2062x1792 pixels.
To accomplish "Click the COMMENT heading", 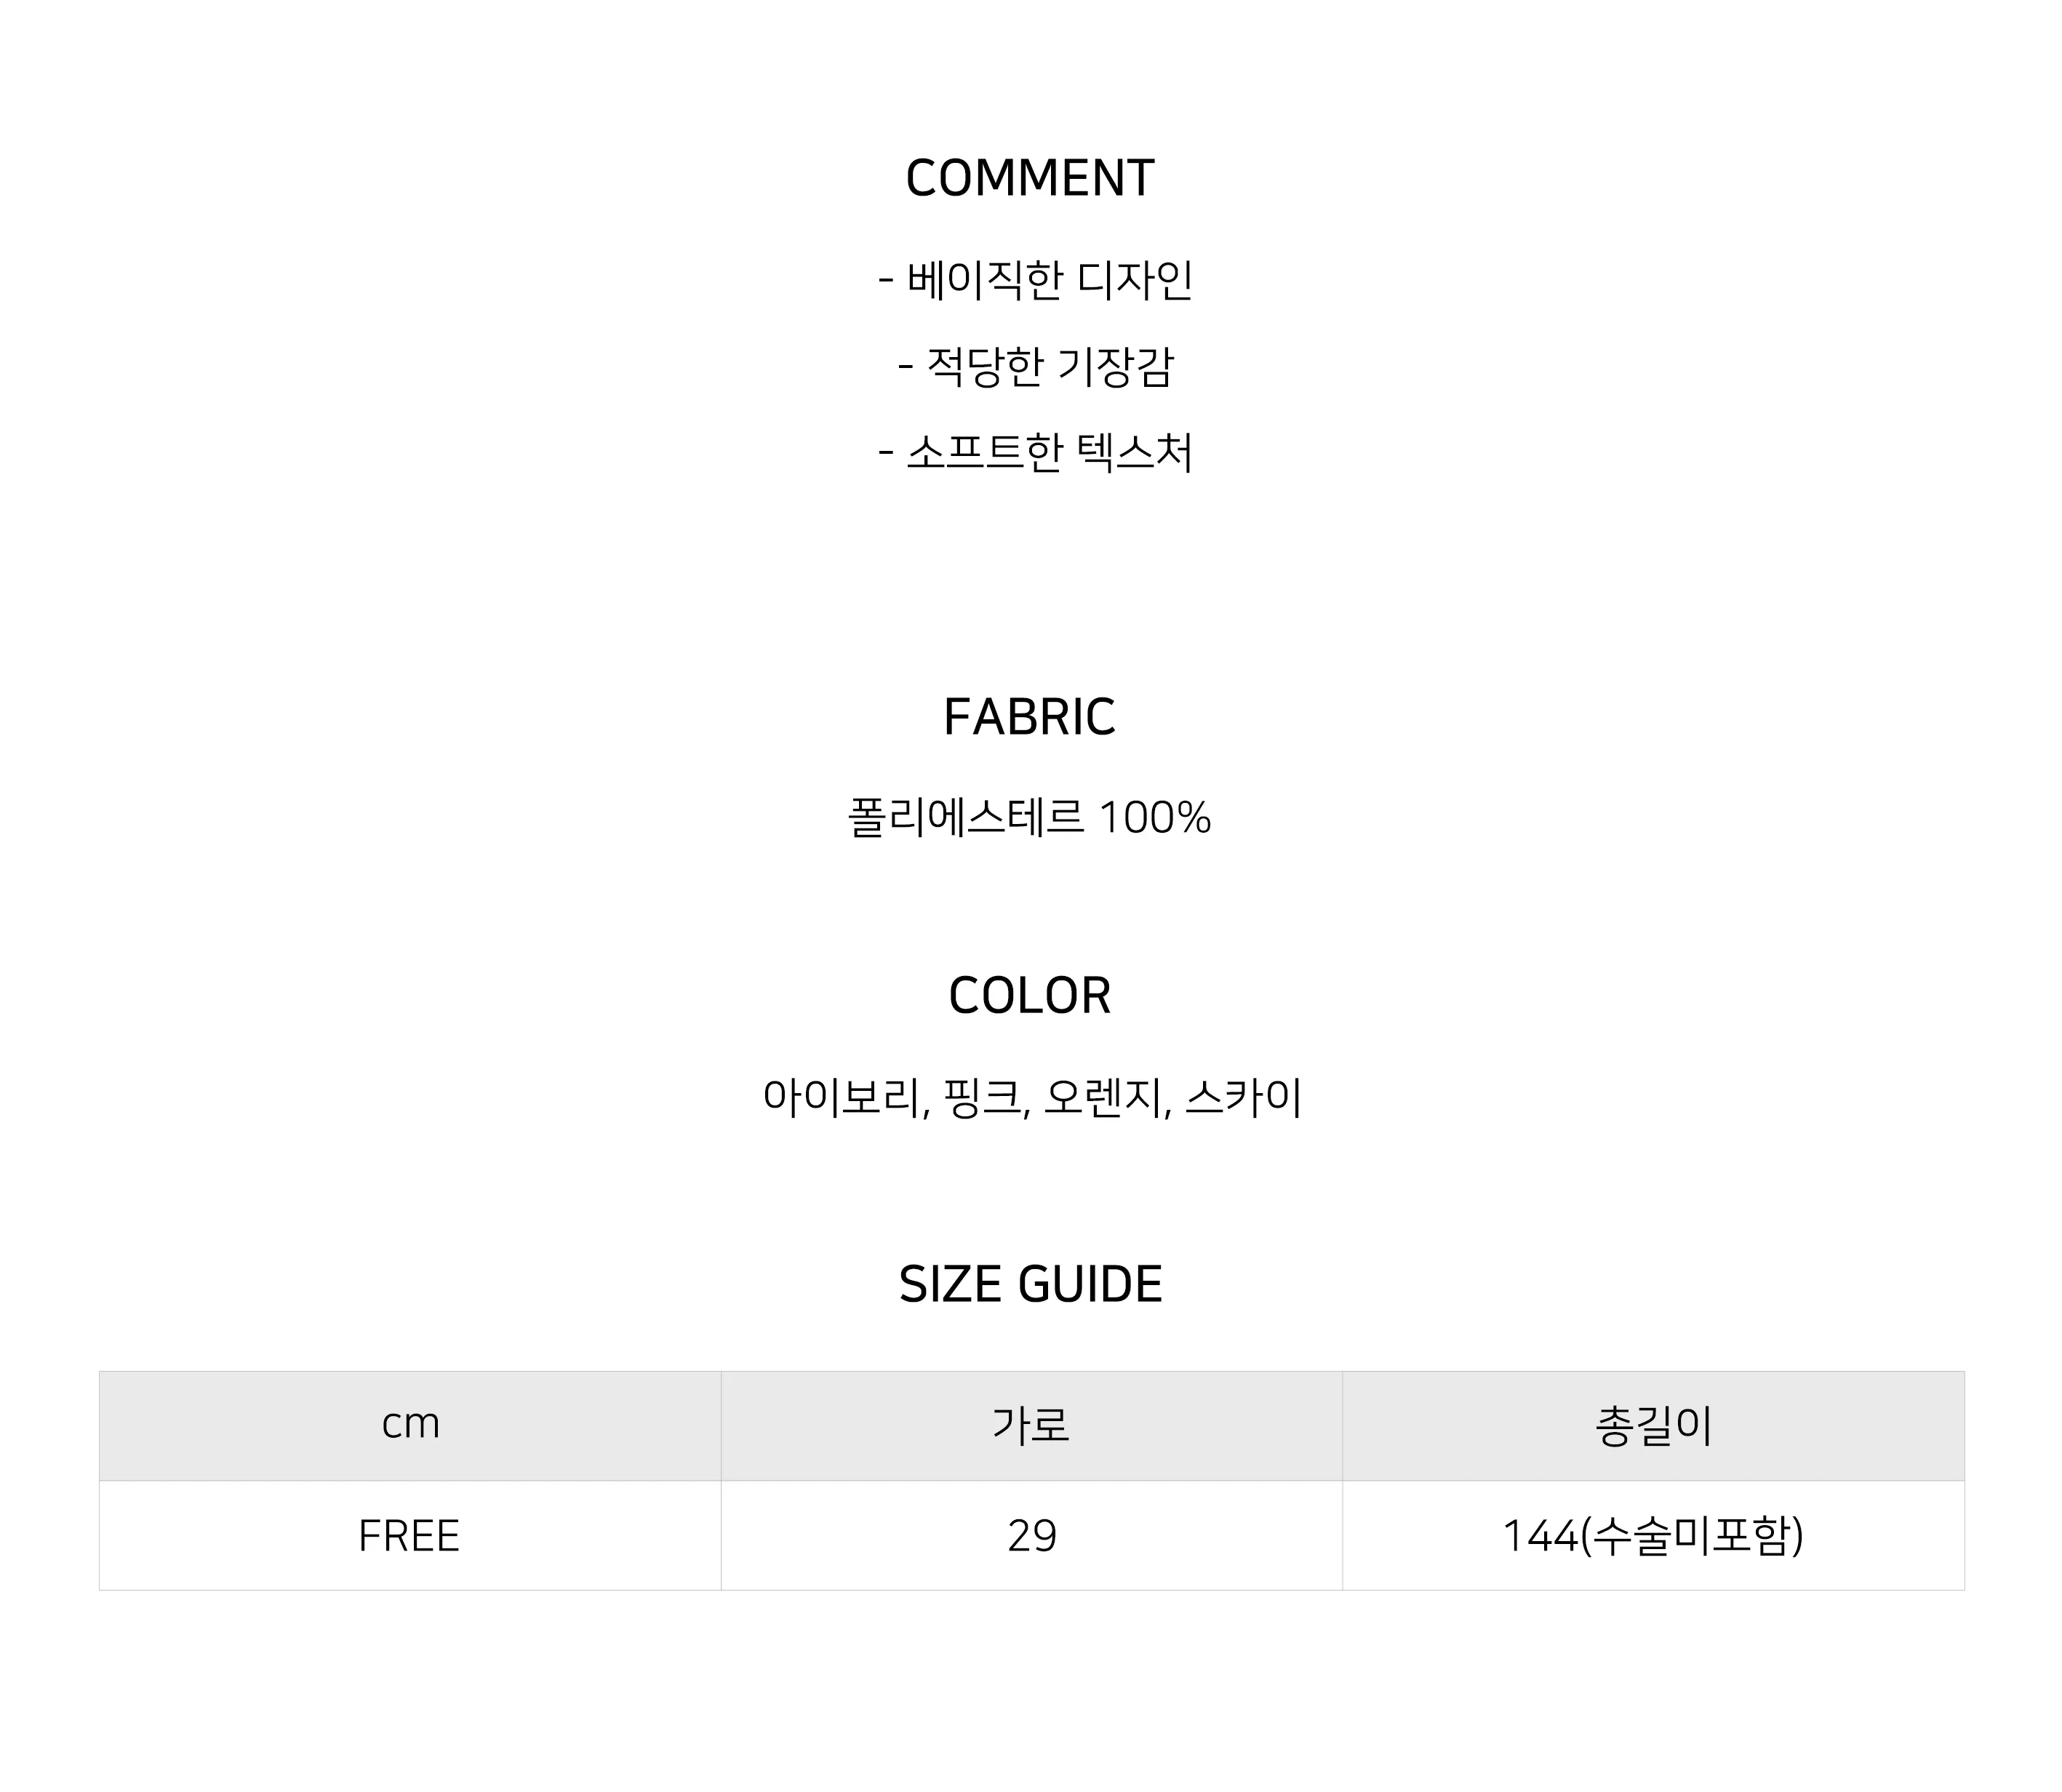I will pos(1030,178).
